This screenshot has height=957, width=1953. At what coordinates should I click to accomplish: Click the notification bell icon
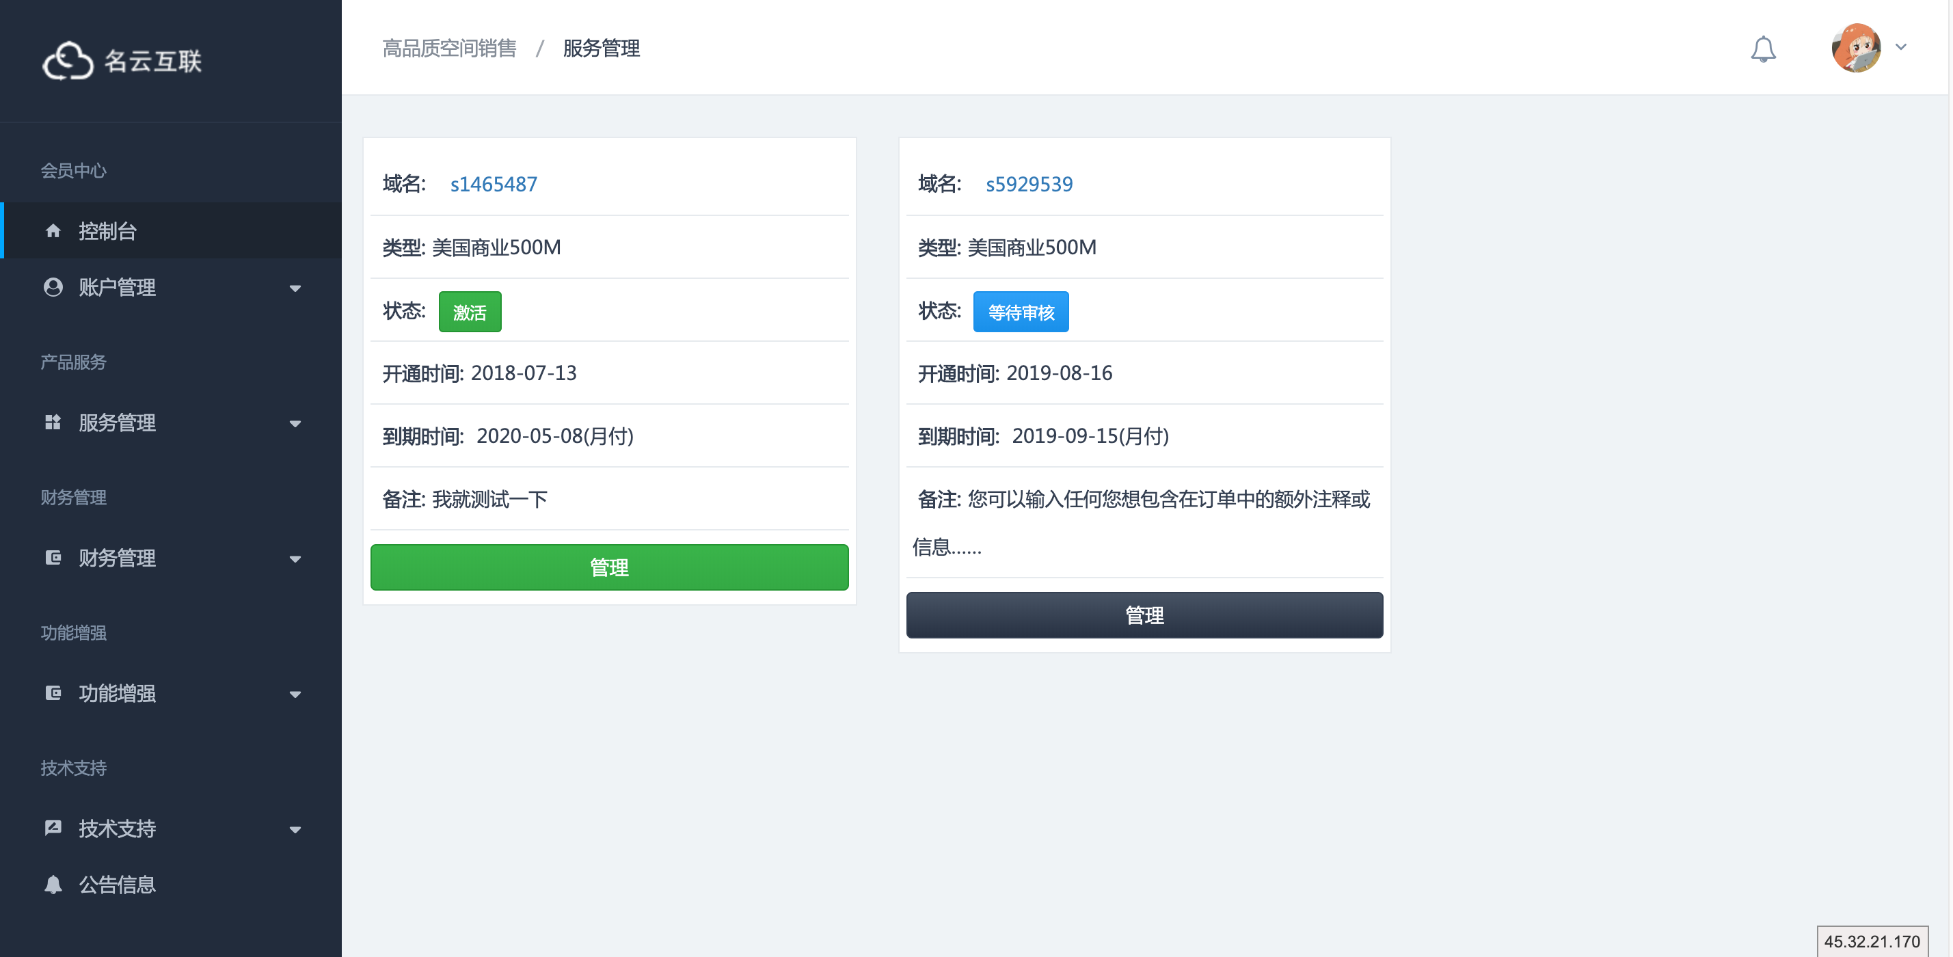(1763, 49)
